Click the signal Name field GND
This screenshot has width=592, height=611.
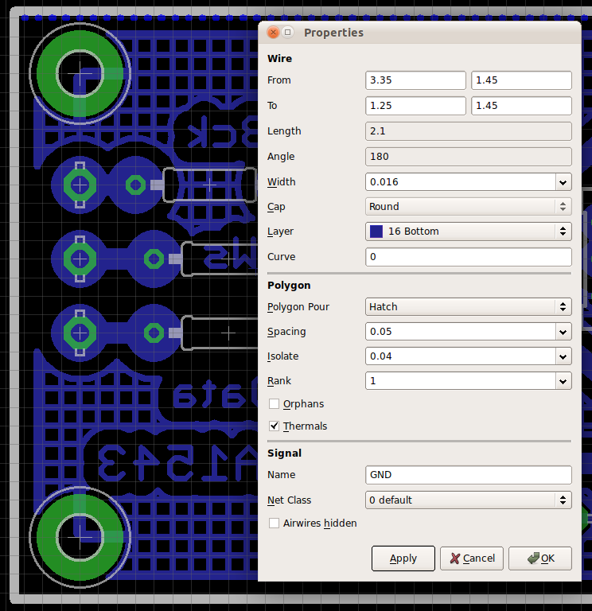[x=469, y=475]
